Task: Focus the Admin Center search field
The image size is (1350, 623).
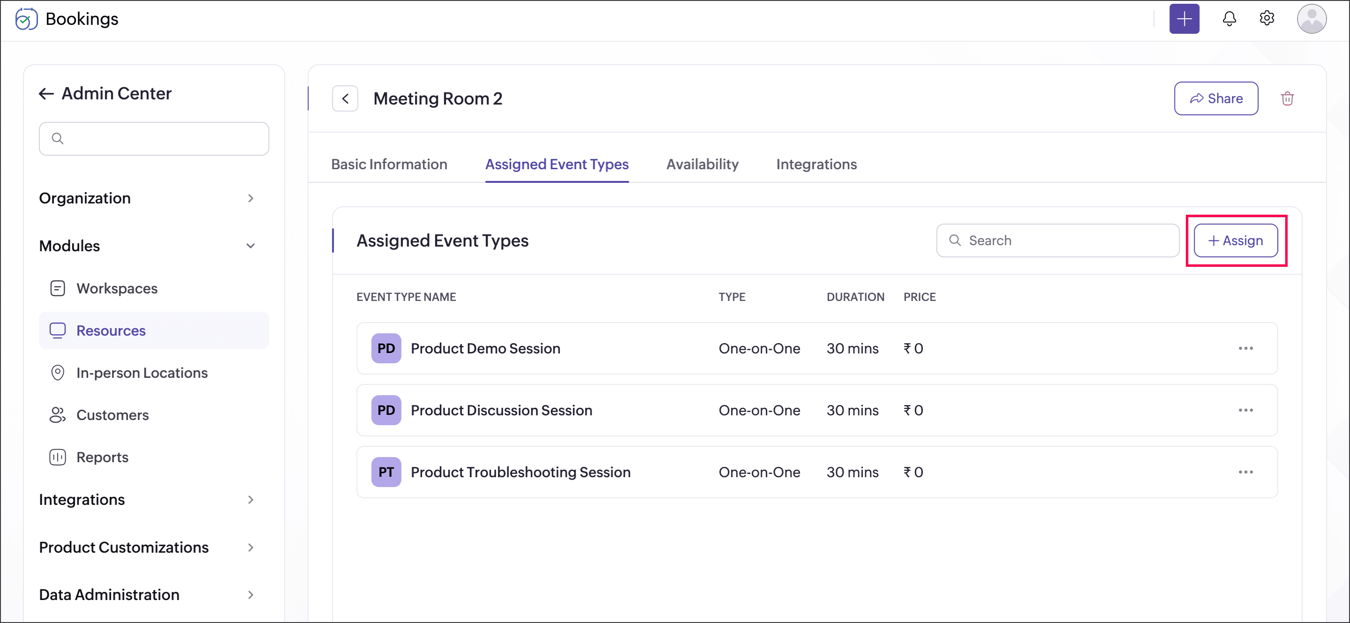Action: (x=153, y=138)
